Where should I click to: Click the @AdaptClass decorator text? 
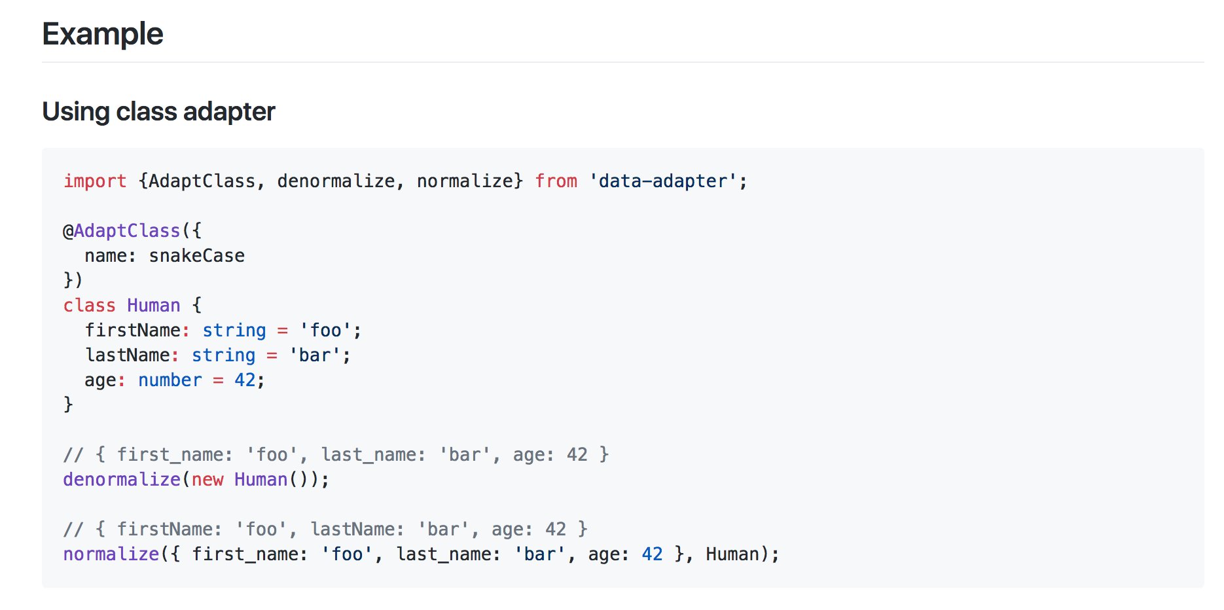click(122, 231)
